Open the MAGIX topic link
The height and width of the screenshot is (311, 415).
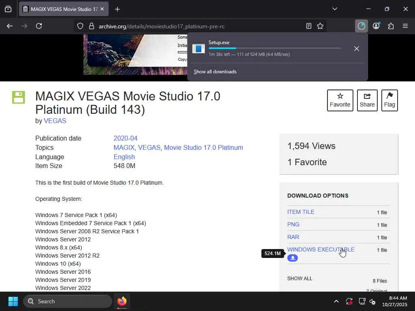[124, 147]
